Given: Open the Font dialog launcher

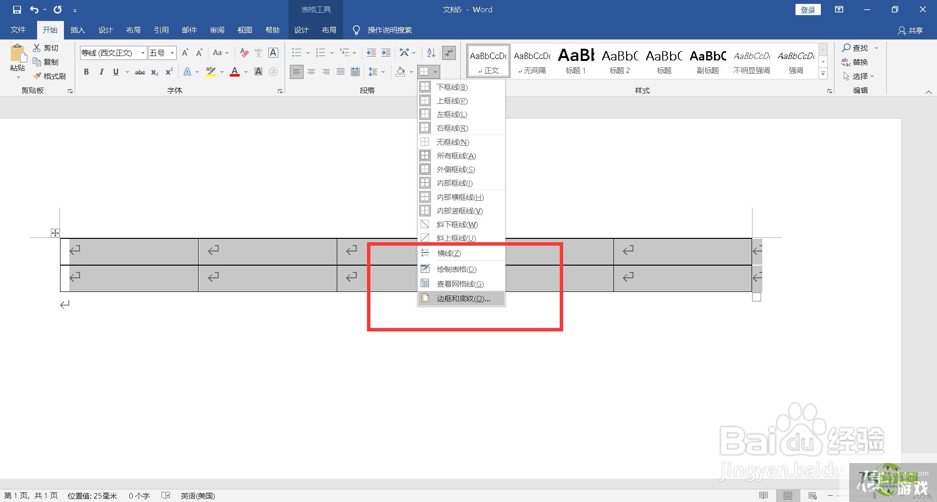Looking at the screenshot, I should 280,91.
